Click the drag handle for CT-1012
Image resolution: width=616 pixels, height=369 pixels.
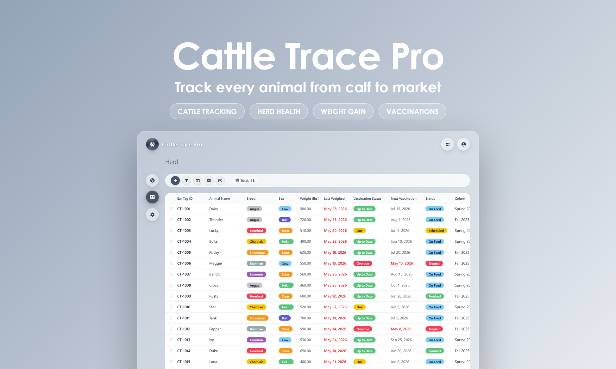(171, 329)
